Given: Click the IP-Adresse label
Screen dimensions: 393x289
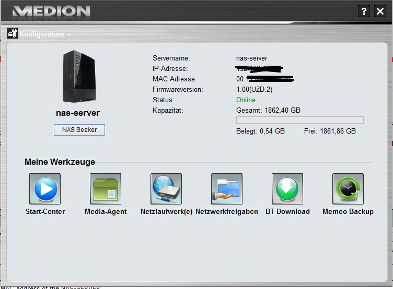Looking at the screenshot, I should coord(170,68).
